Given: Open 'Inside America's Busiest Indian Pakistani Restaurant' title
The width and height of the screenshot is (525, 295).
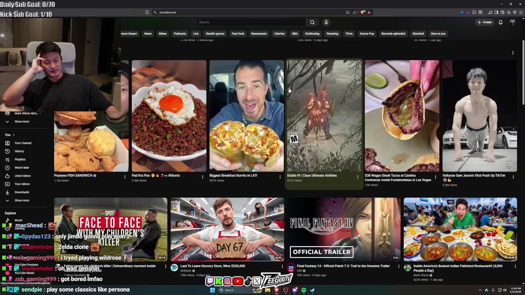Looking at the screenshot, I should point(458,268).
